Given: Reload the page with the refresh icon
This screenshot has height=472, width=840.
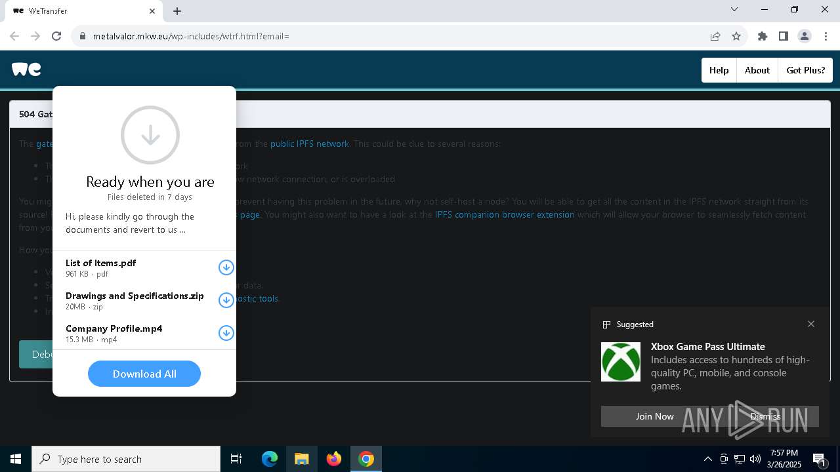Looking at the screenshot, I should 56,36.
